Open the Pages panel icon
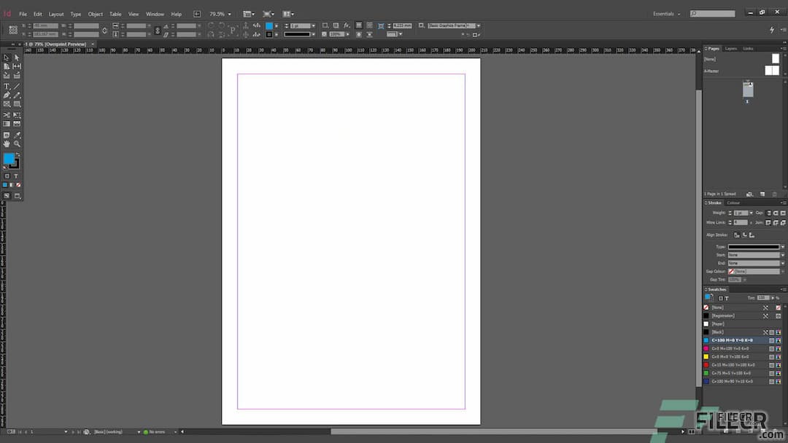The image size is (788, 443). pos(714,48)
